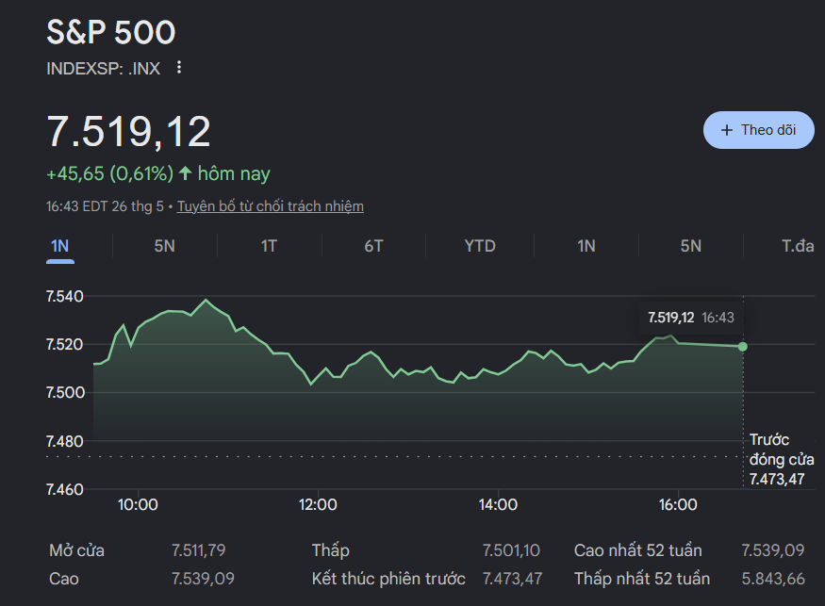Image resolution: width=825 pixels, height=606 pixels.
Task: Click the Cao nhất 52 tuần value 7.539,09
Action: point(773,550)
